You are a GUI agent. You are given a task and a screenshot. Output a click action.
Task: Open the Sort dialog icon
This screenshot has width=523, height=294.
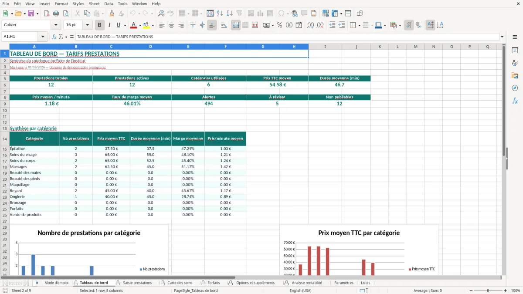(x=210, y=14)
